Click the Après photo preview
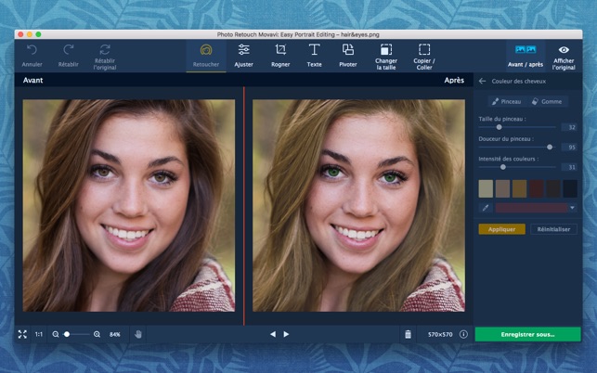Image resolution: width=597 pixels, height=373 pixels. (x=358, y=206)
